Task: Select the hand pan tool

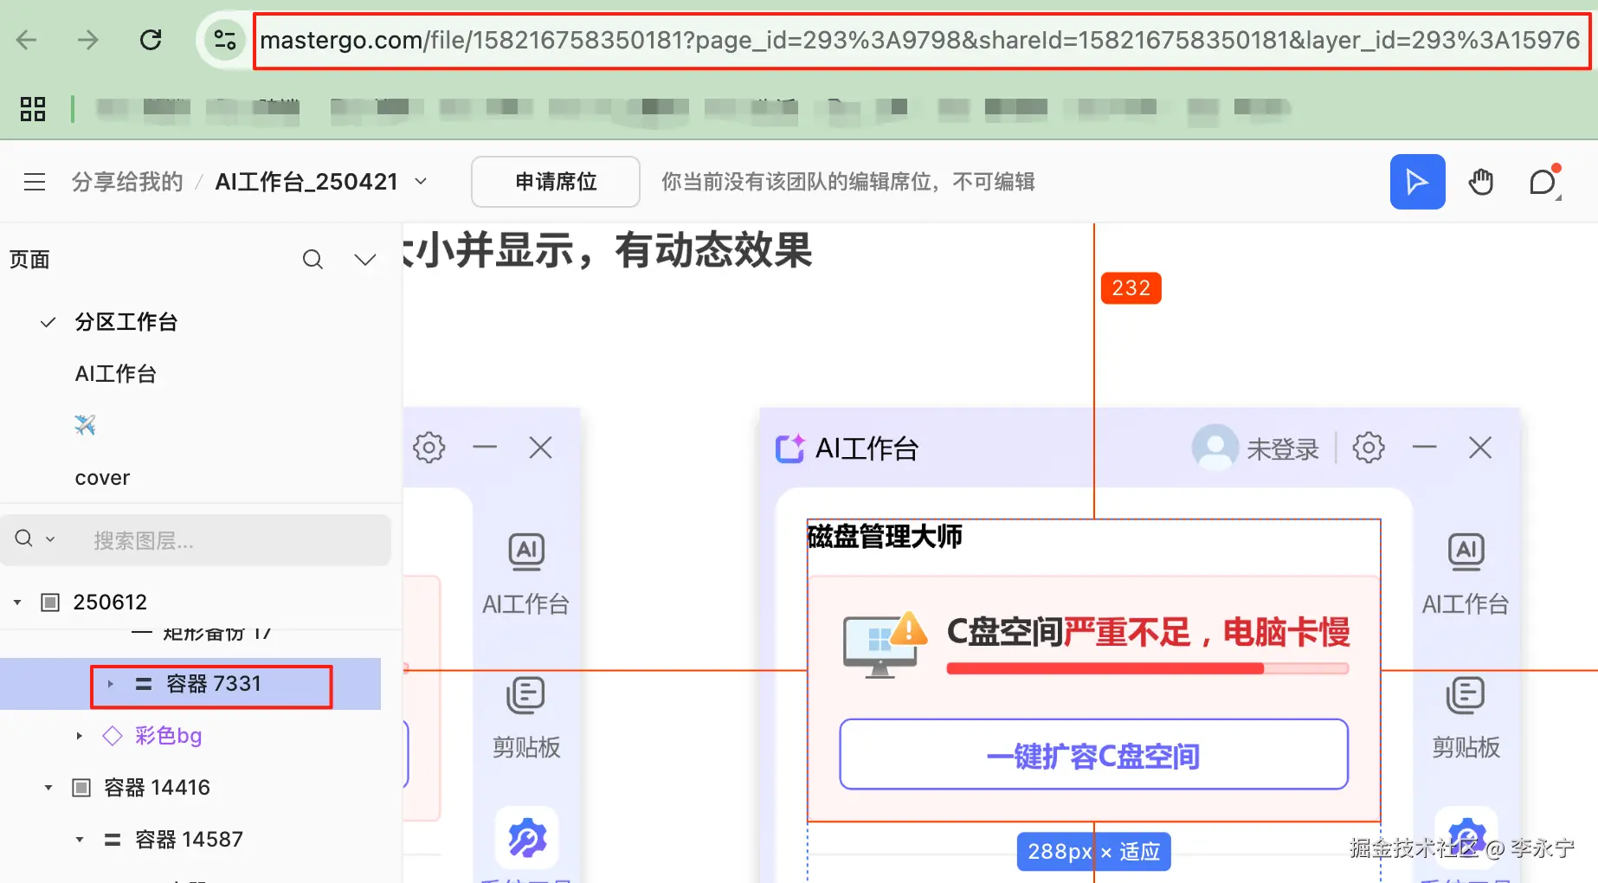Action: tap(1481, 182)
